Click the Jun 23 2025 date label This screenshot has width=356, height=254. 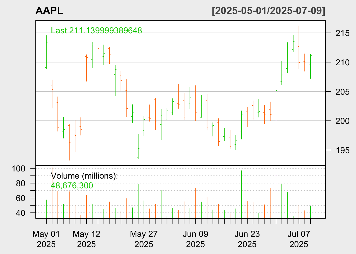click(x=247, y=239)
